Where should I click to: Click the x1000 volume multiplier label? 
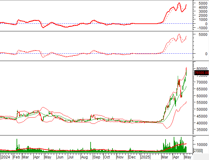coord(198,151)
